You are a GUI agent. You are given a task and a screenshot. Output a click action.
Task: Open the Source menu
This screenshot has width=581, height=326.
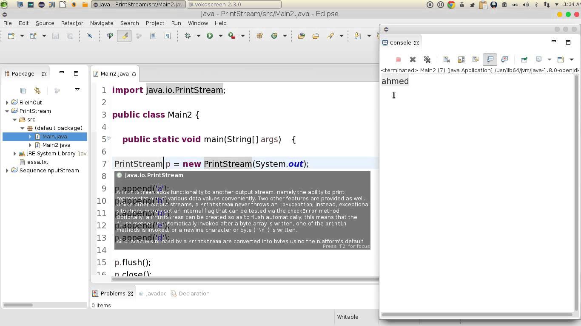pyautogui.click(x=45, y=23)
